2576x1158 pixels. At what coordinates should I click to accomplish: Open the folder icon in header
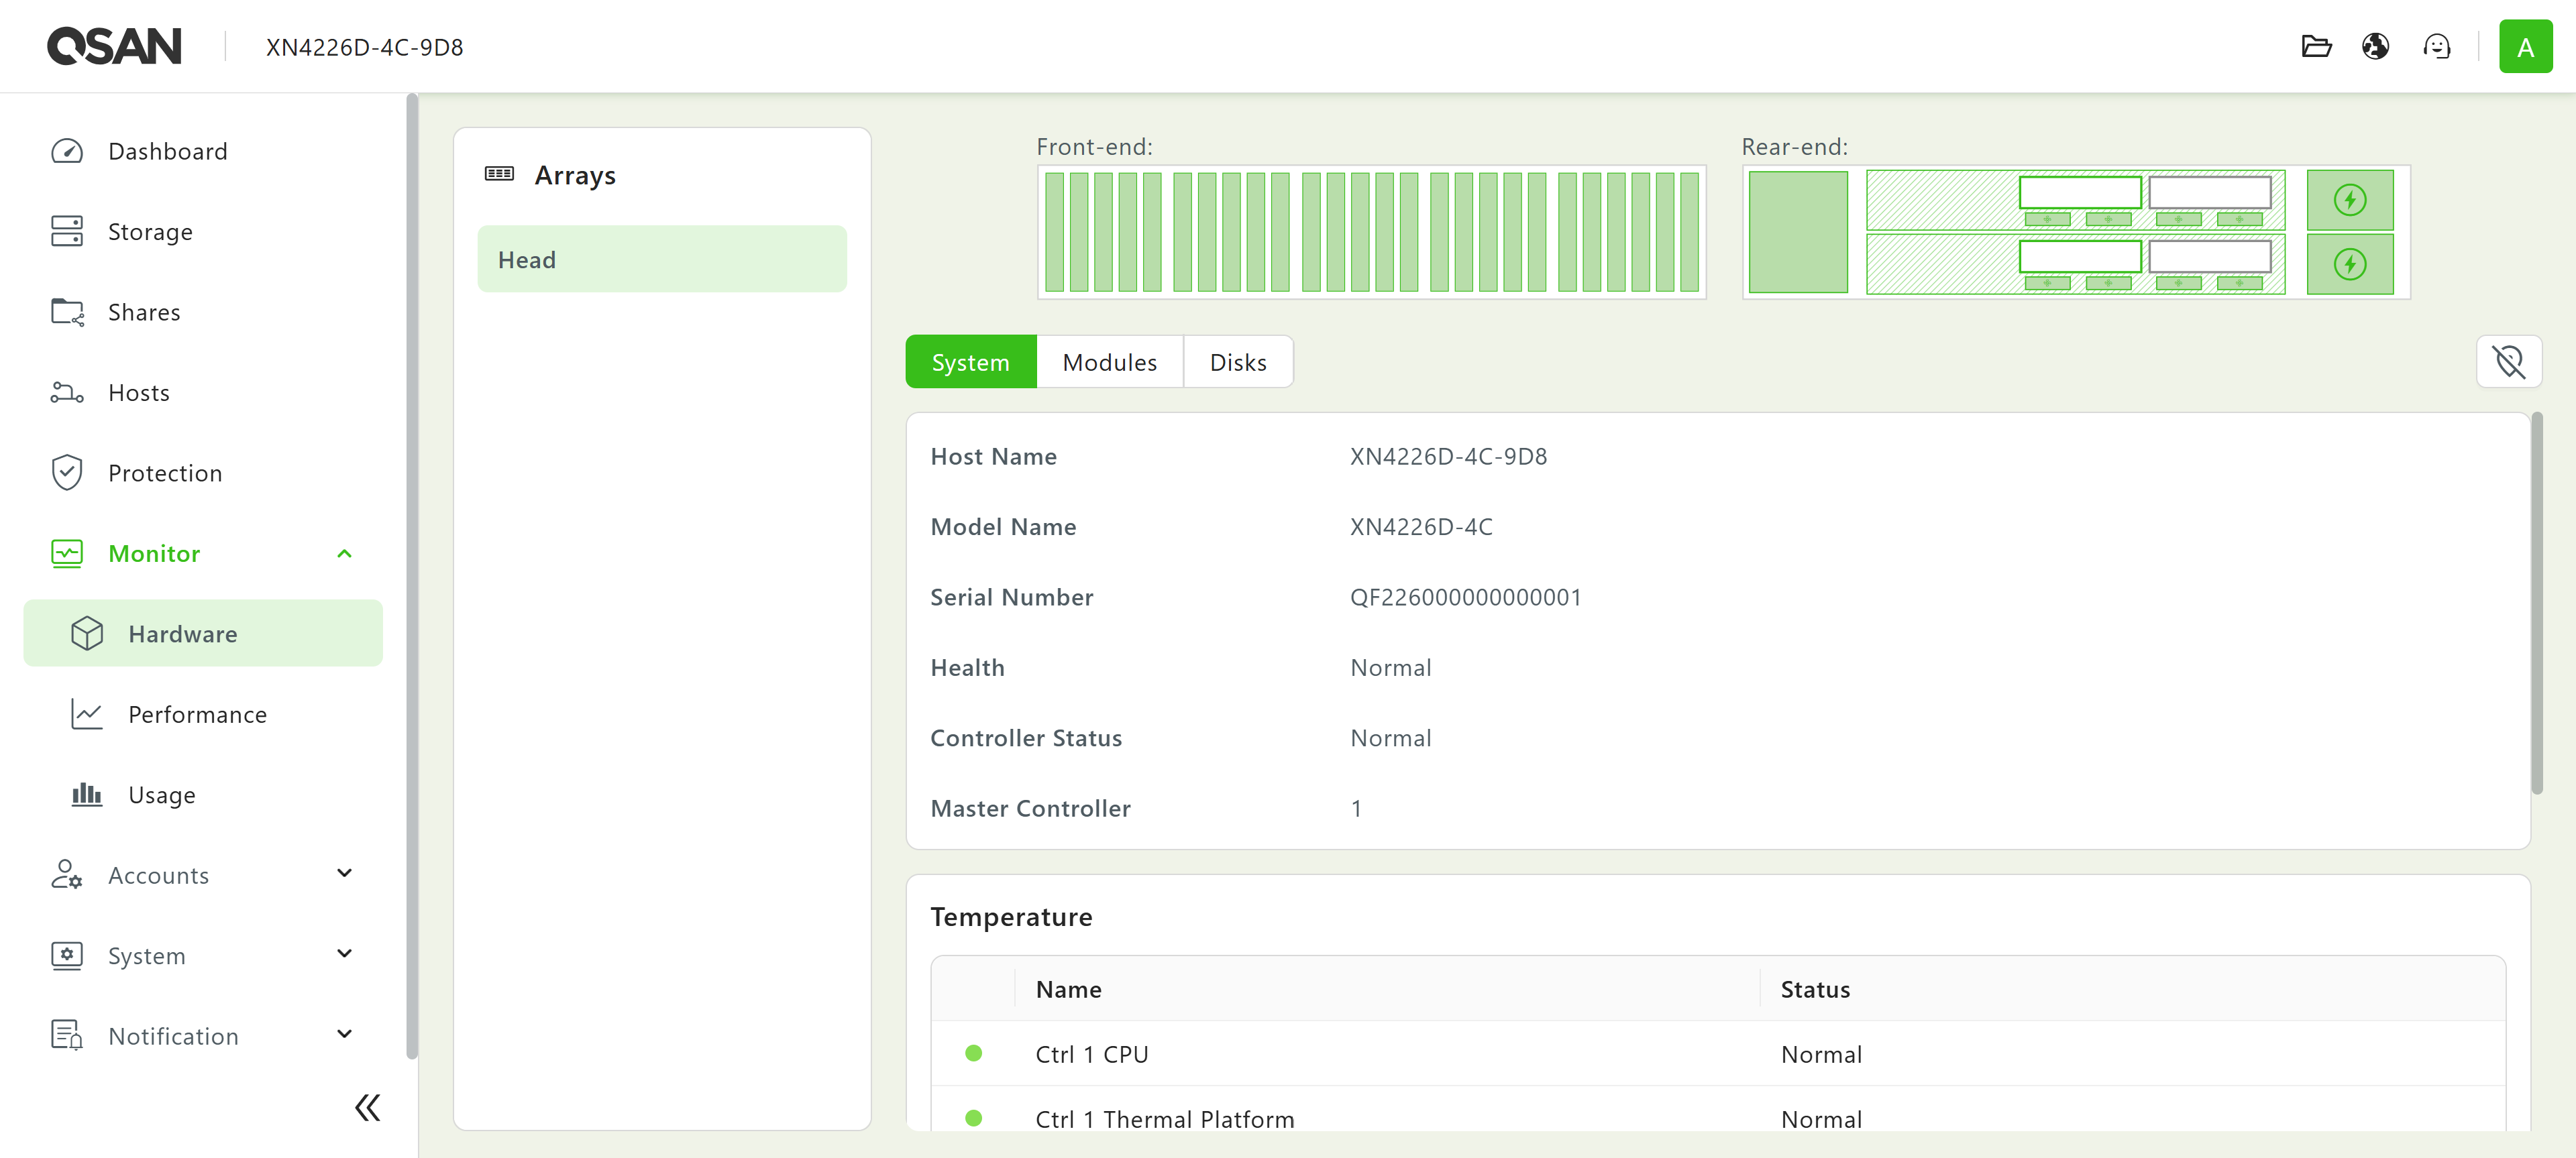point(2316,47)
